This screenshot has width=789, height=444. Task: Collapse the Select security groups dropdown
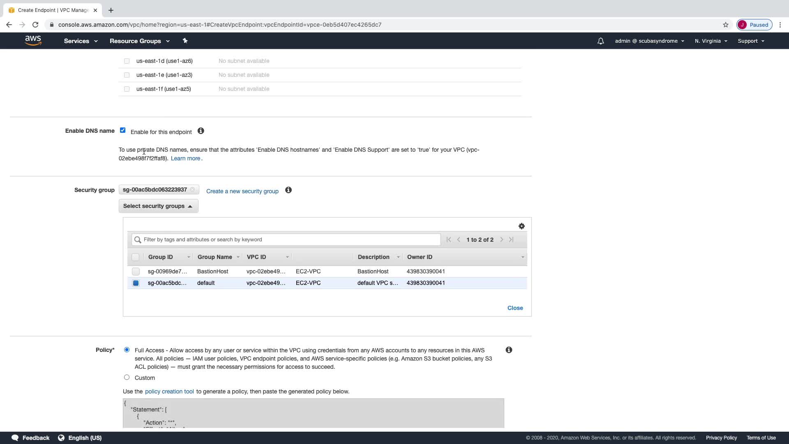(x=158, y=206)
